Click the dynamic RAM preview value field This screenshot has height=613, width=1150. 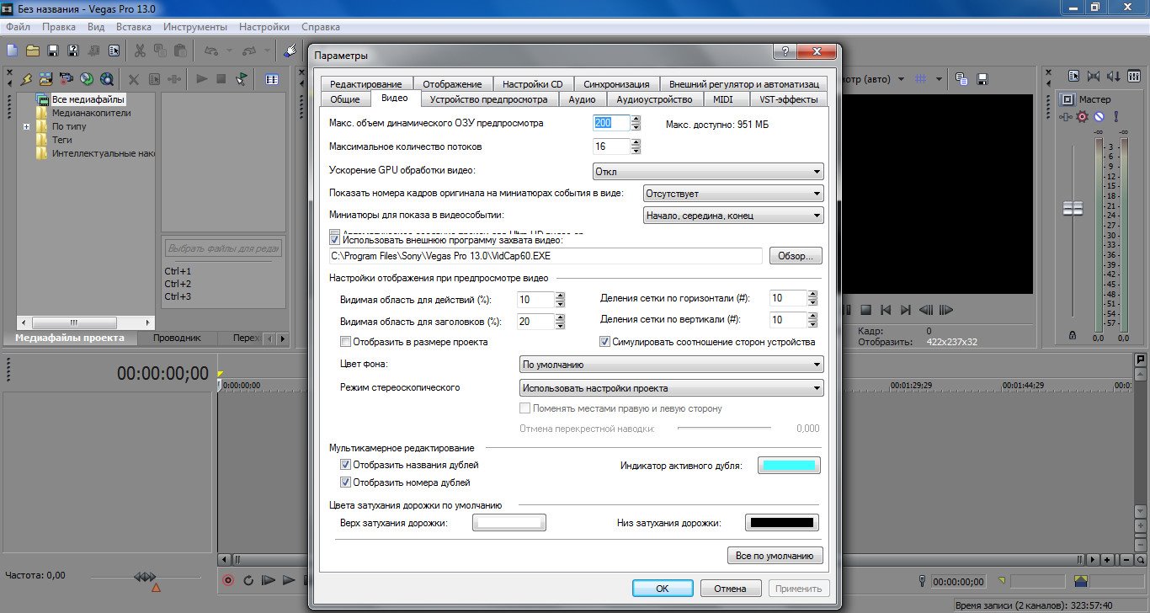[610, 123]
